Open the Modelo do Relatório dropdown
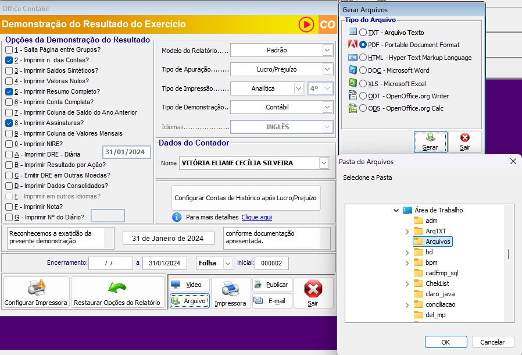Screen dimensions: 522x355 [x=281, y=51]
